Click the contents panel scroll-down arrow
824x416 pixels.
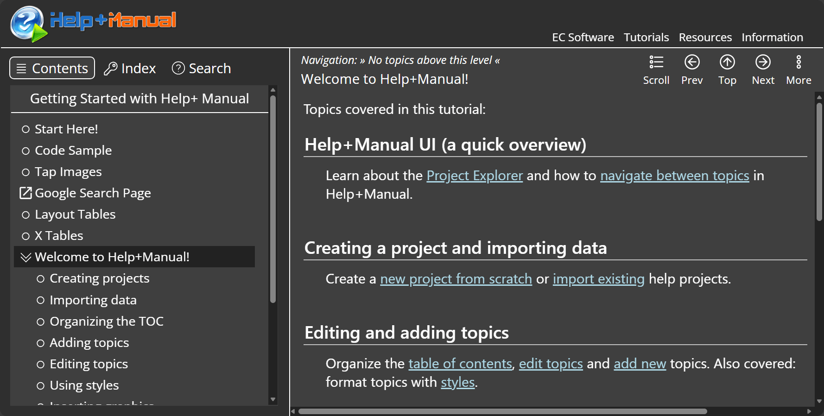(273, 399)
